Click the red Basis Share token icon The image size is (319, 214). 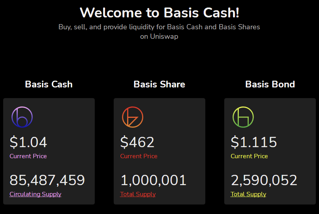[133, 117]
